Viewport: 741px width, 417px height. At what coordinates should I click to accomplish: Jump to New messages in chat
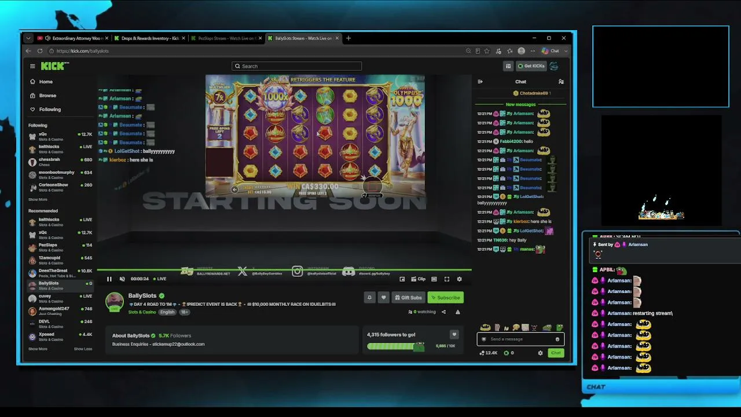(x=520, y=104)
